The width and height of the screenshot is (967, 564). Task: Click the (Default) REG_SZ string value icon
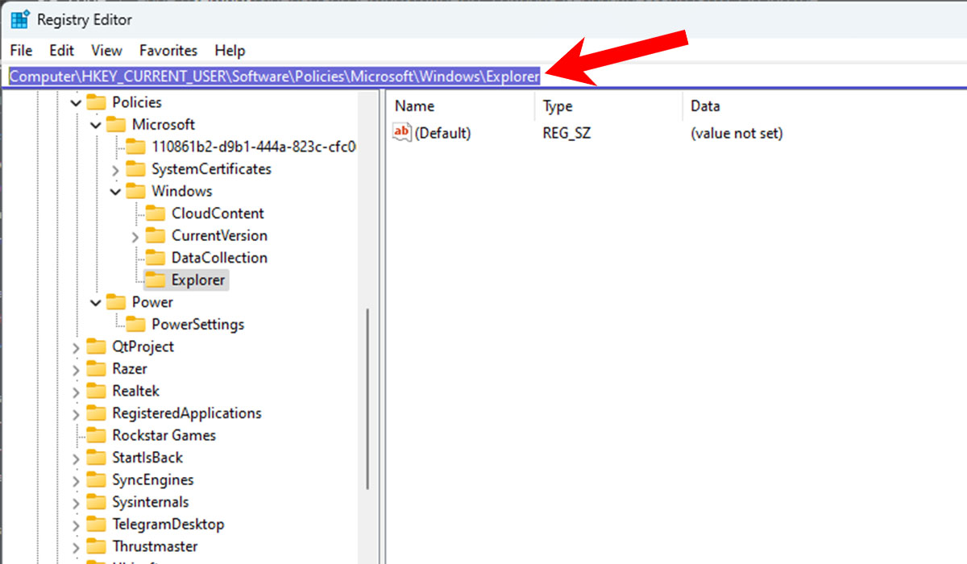click(x=400, y=132)
